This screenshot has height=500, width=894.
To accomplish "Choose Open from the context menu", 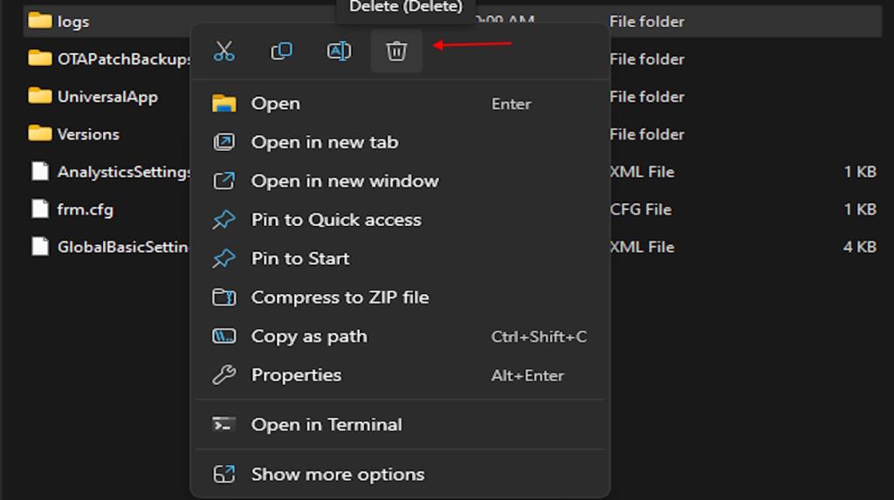I will click(276, 104).
